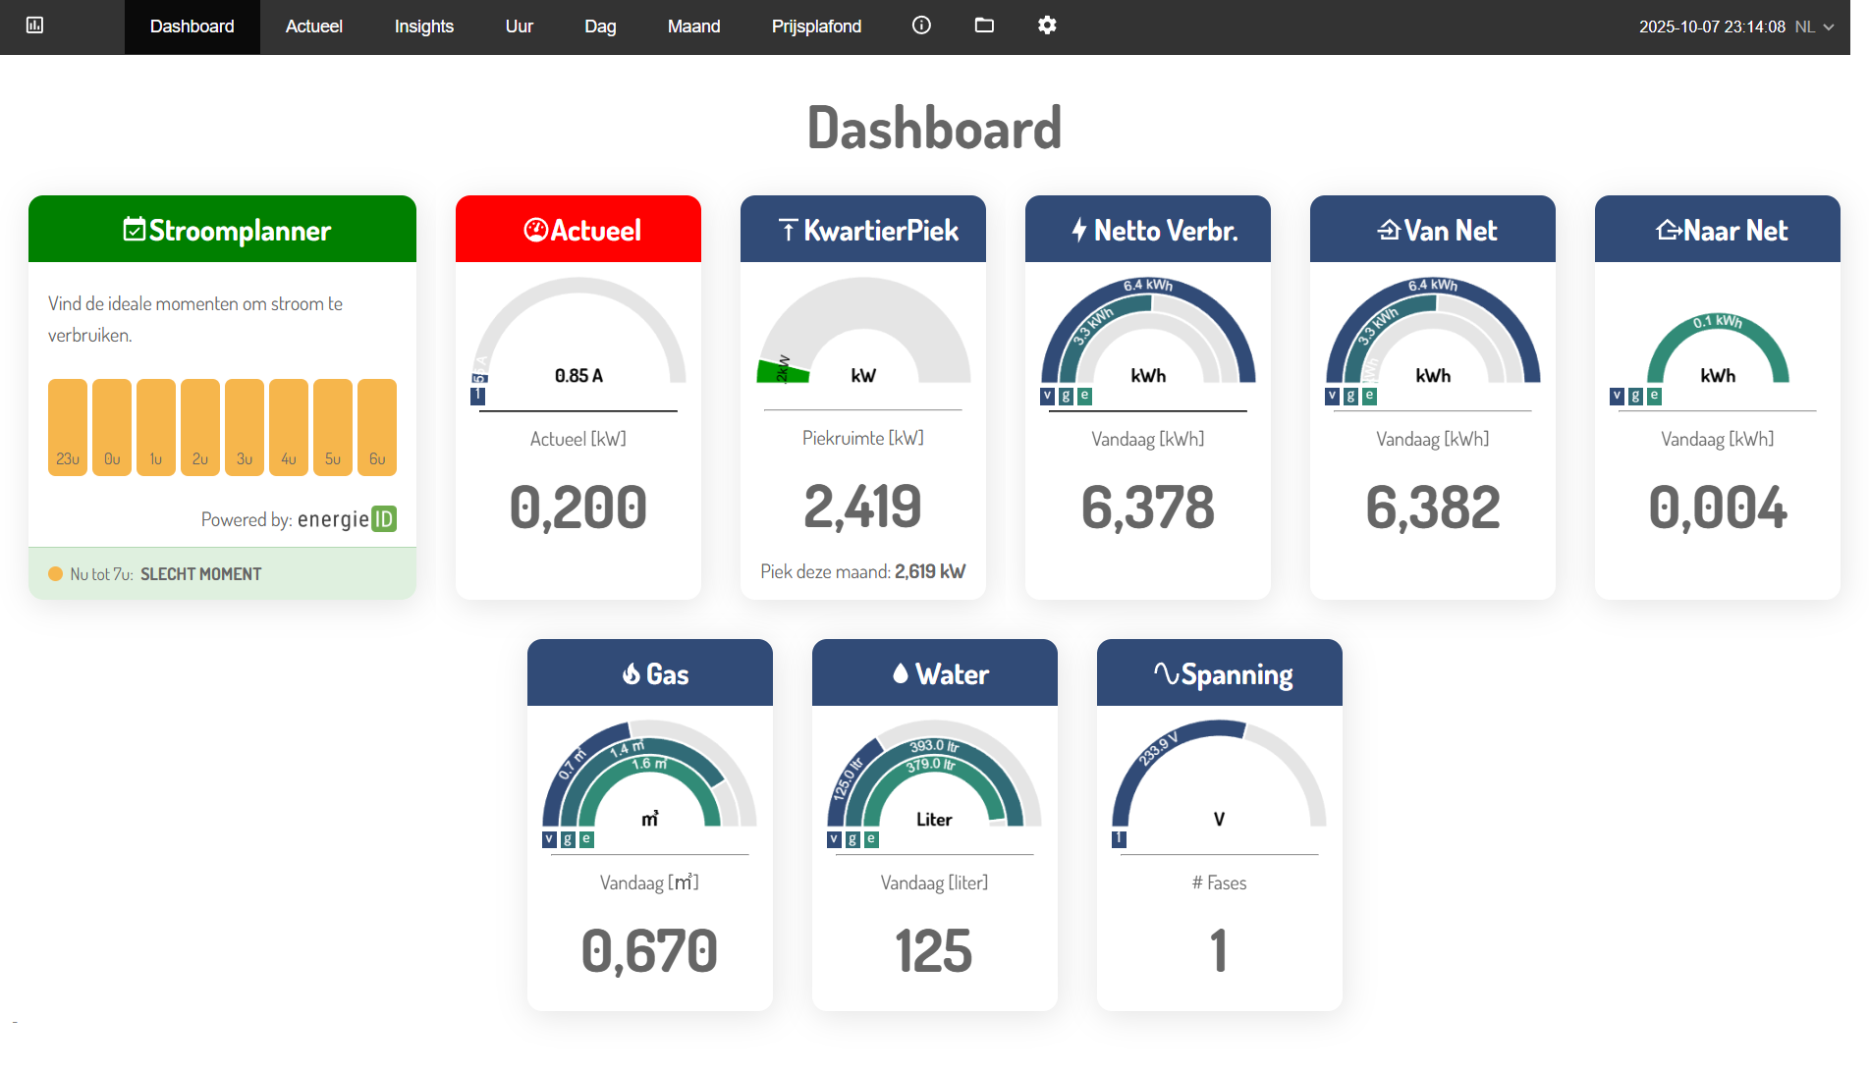This screenshot has width=1869, height=1070.
Task: Select the 3u bar in Stroomplanner
Action: (x=245, y=427)
